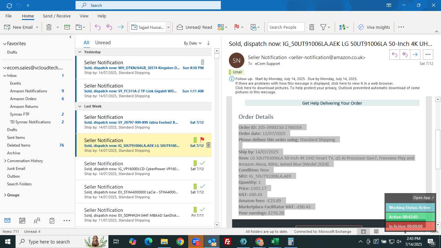Open the Help tab

click(102, 16)
